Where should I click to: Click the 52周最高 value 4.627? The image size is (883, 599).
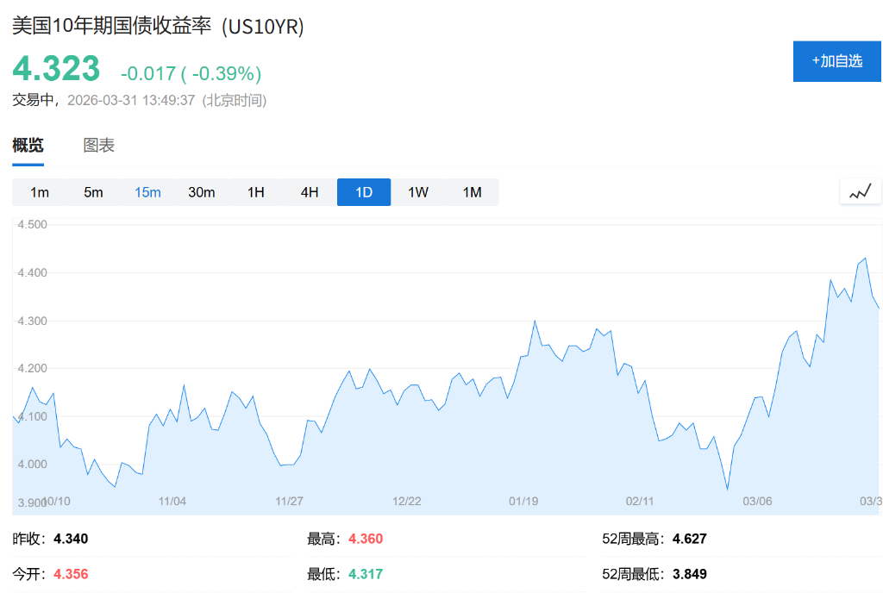(690, 538)
